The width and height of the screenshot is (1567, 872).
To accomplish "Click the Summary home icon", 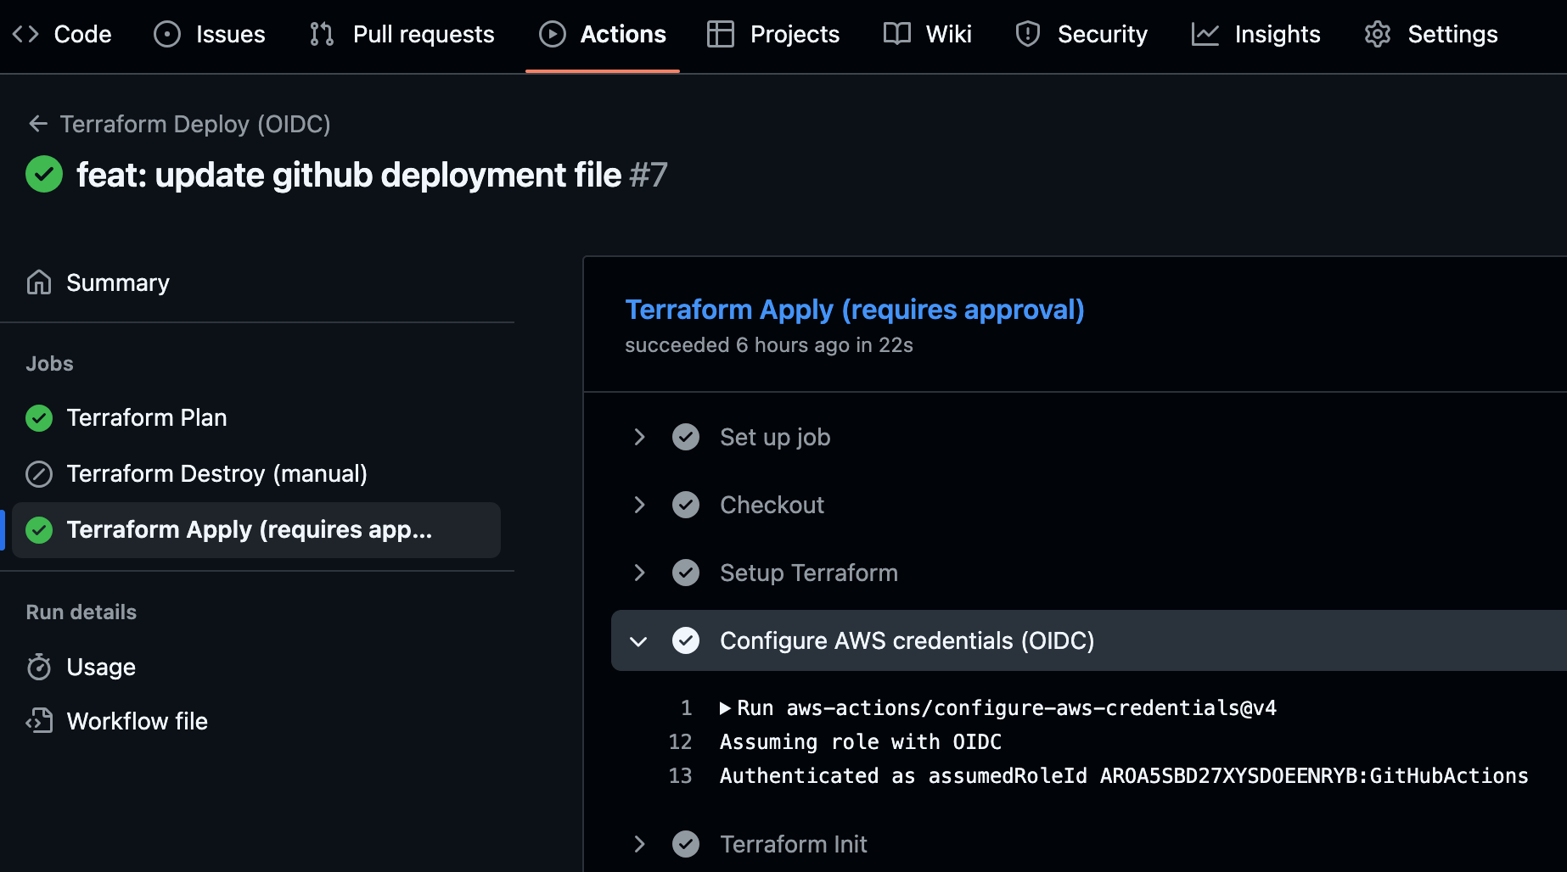I will (x=39, y=282).
